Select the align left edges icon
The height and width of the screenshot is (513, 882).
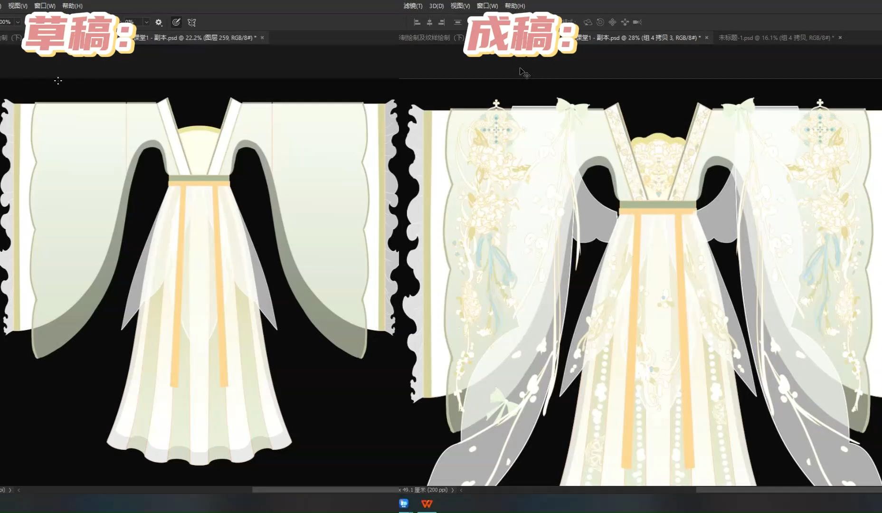pos(417,22)
